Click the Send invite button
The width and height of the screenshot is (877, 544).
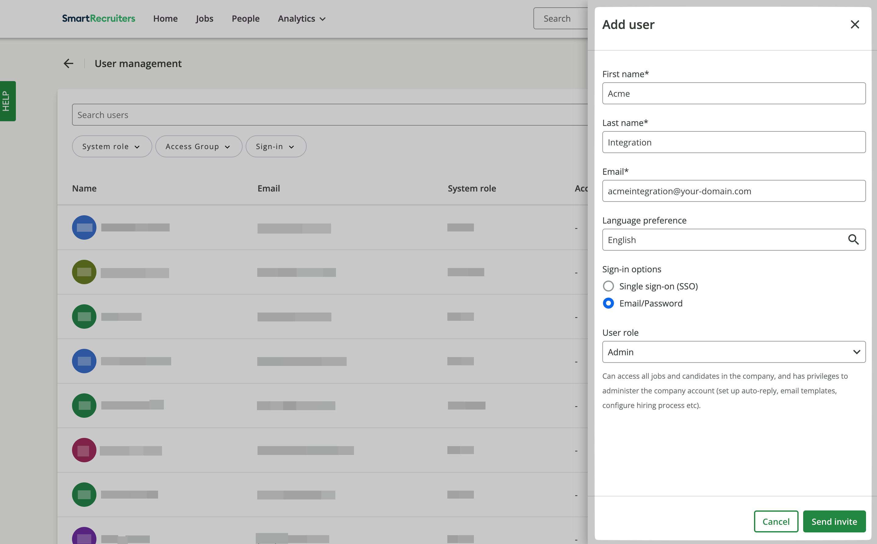point(834,521)
